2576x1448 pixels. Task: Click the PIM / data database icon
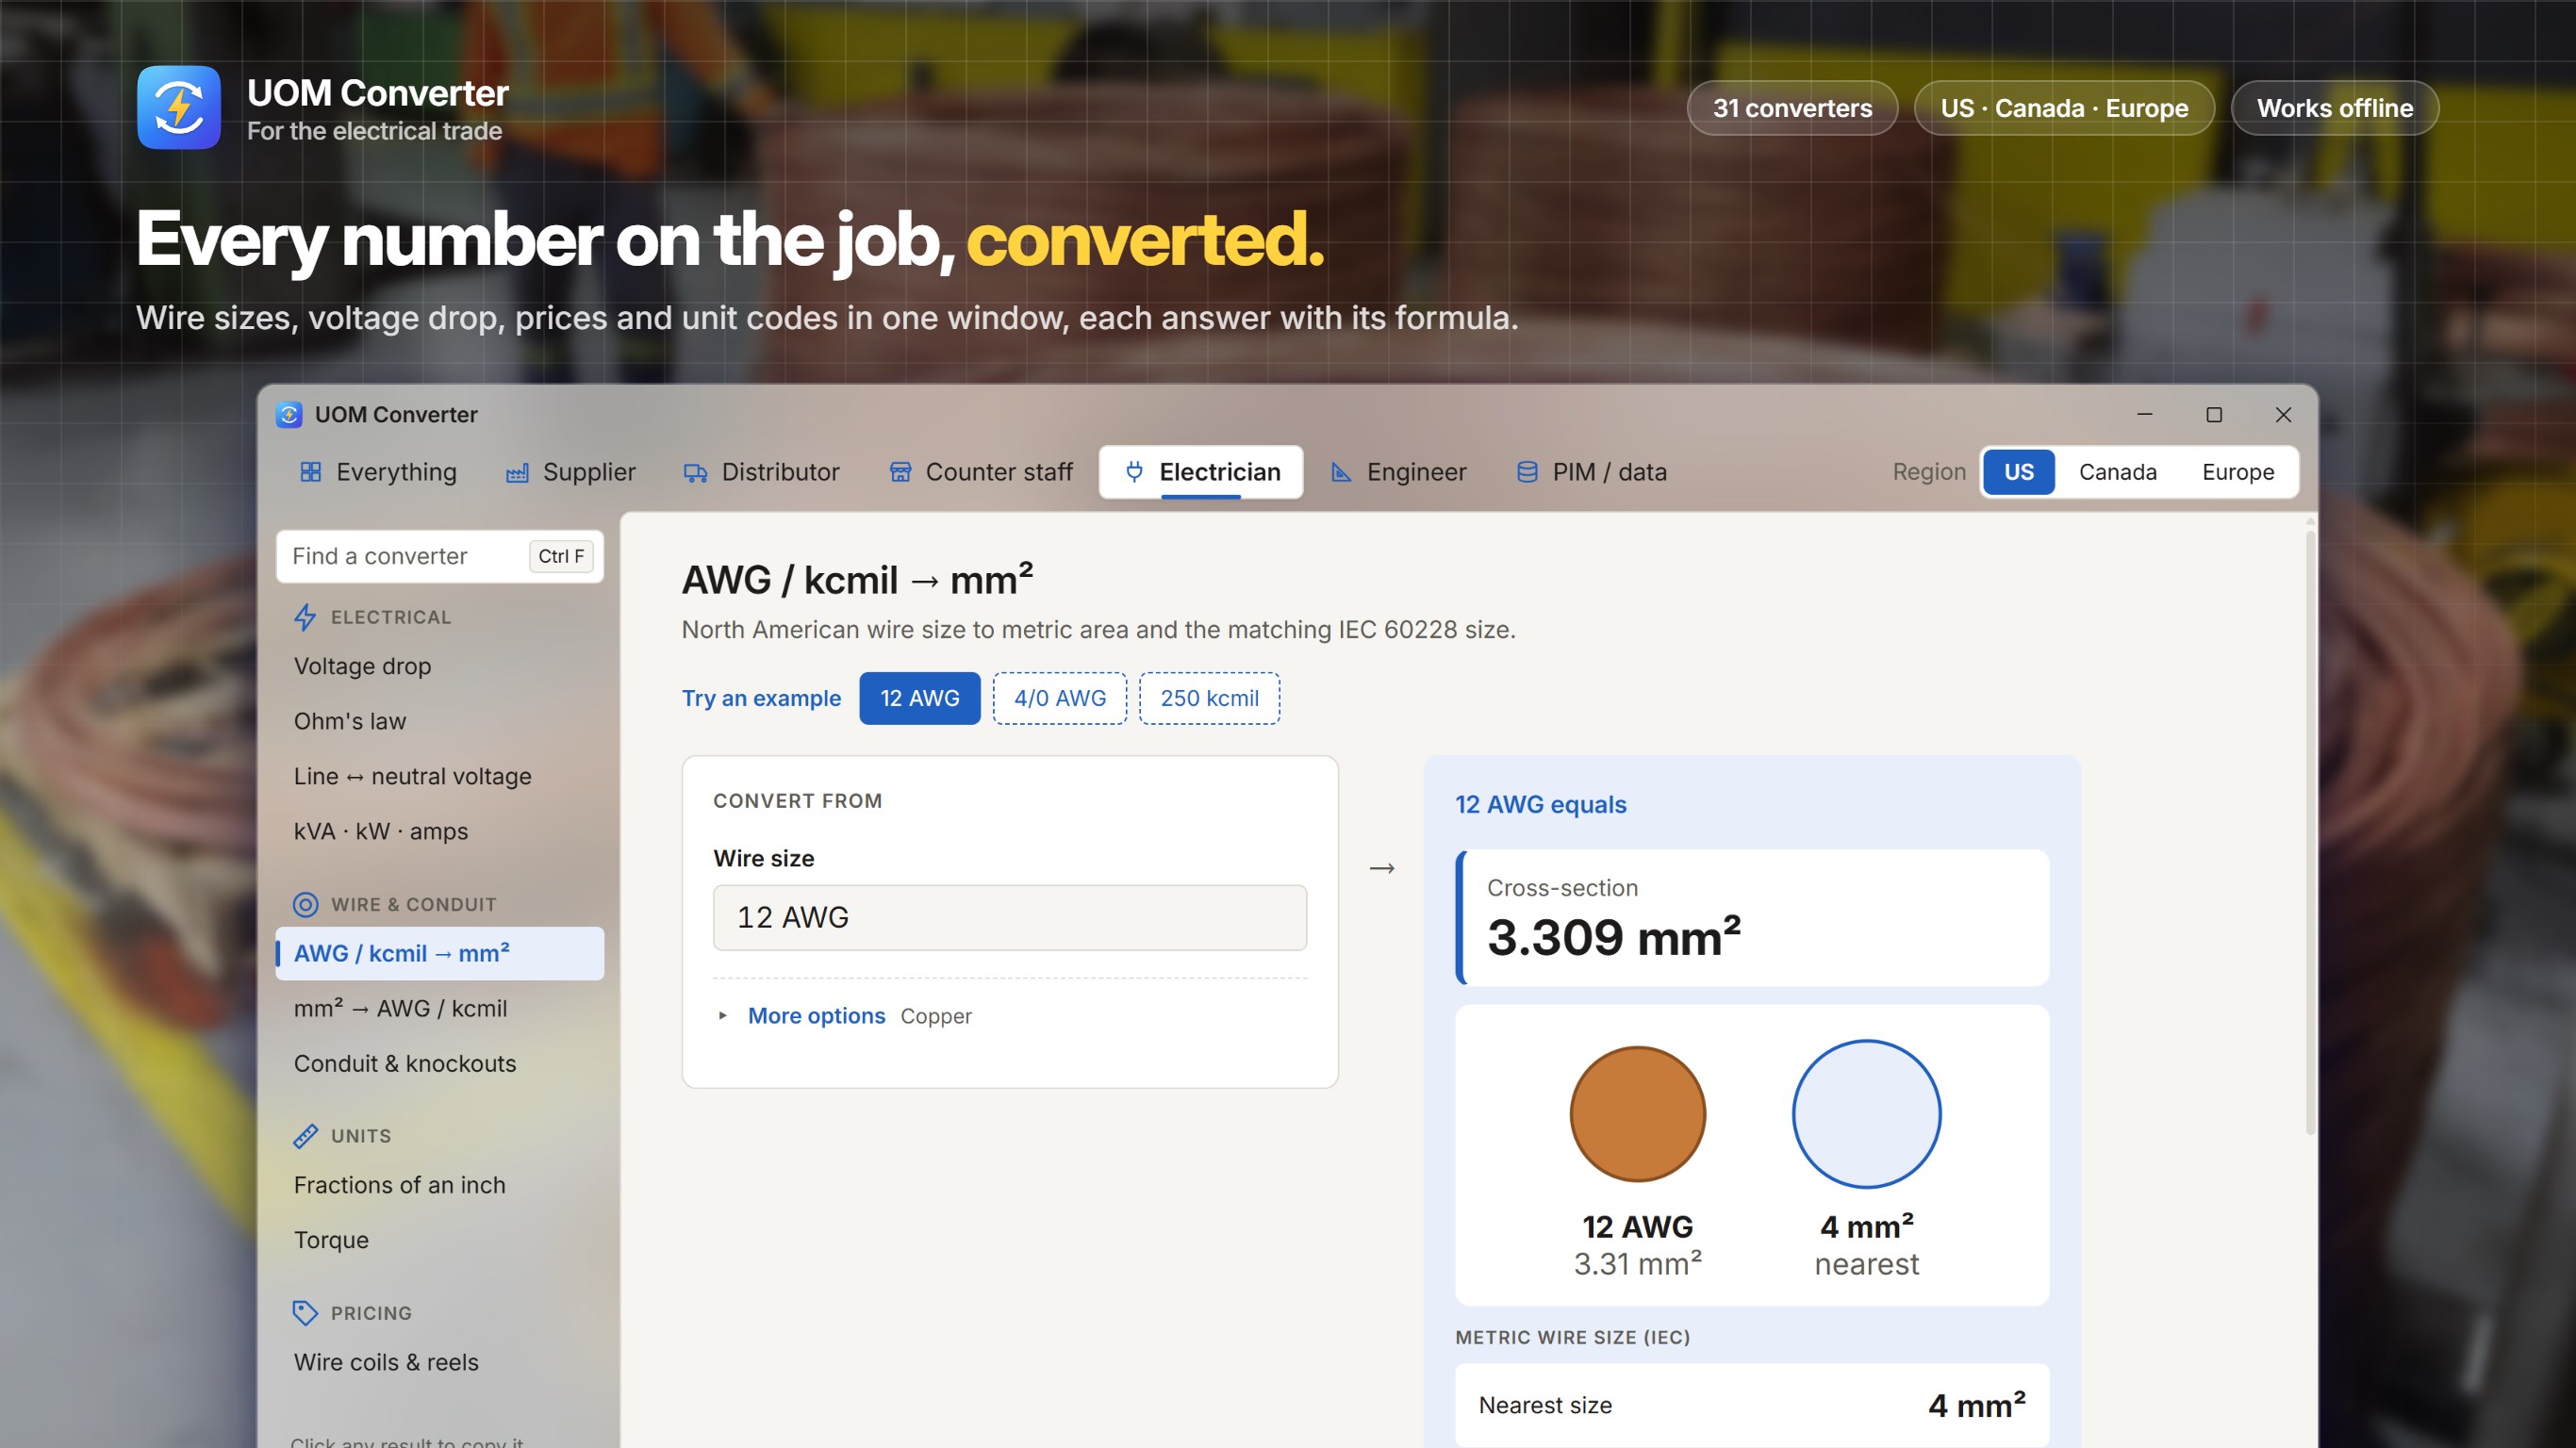[x=1527, y=472]
